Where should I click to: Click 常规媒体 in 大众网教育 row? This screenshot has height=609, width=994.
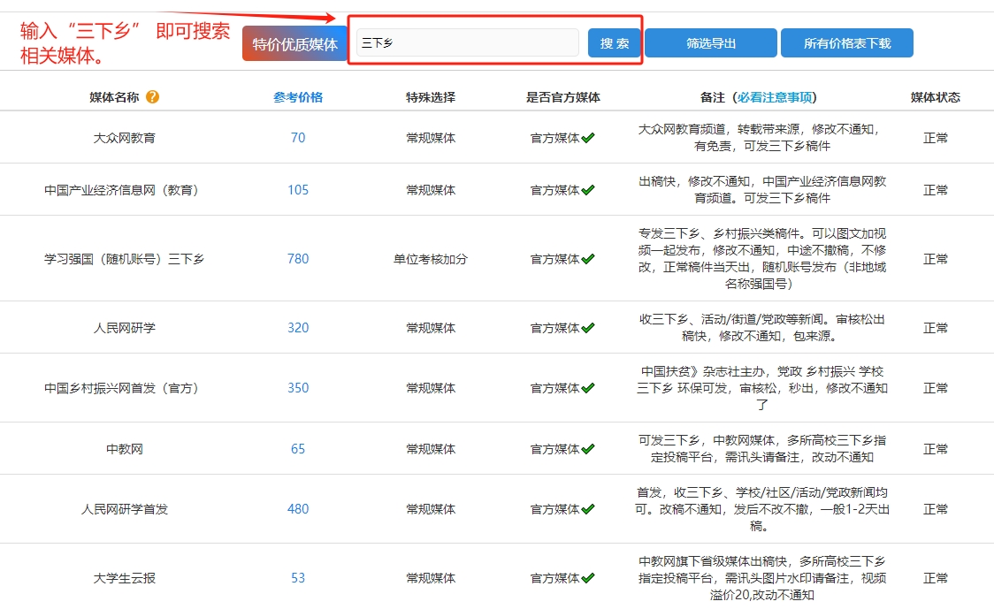coord(431,138)
